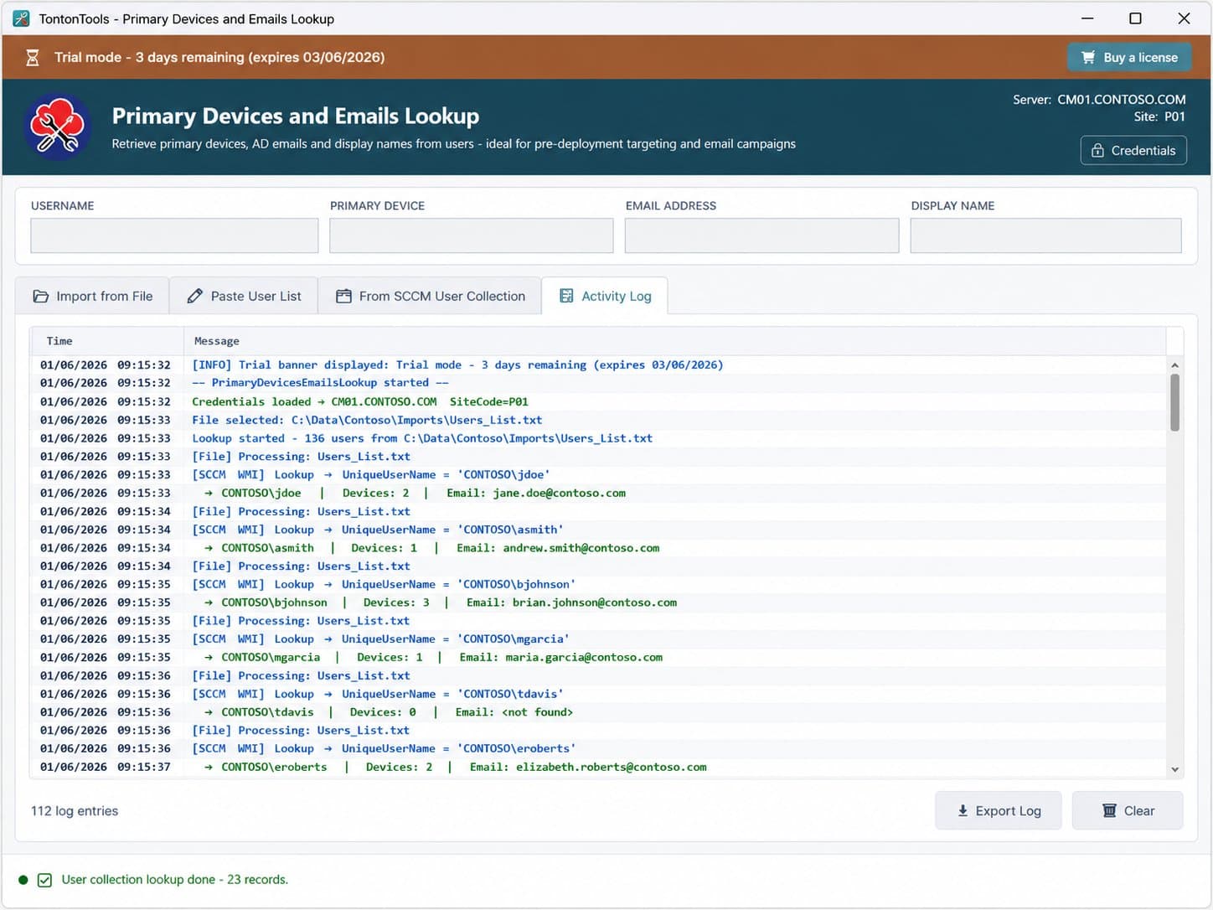The height and width of the screenshot is (910, 1213).
Task: Click the Message column header
Action: (x=674, y=341)
